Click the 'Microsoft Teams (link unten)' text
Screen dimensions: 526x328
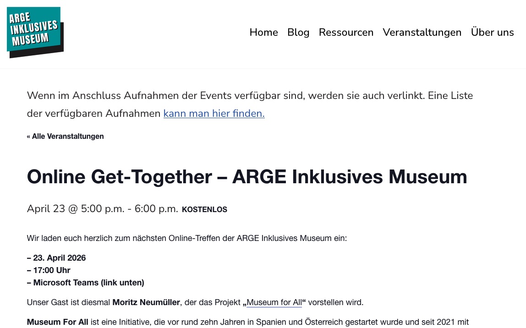click(x=86, y=282)
